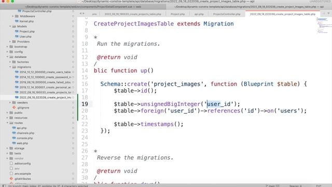
Task: Click the new tab plus button
Action: click(324, 14)
